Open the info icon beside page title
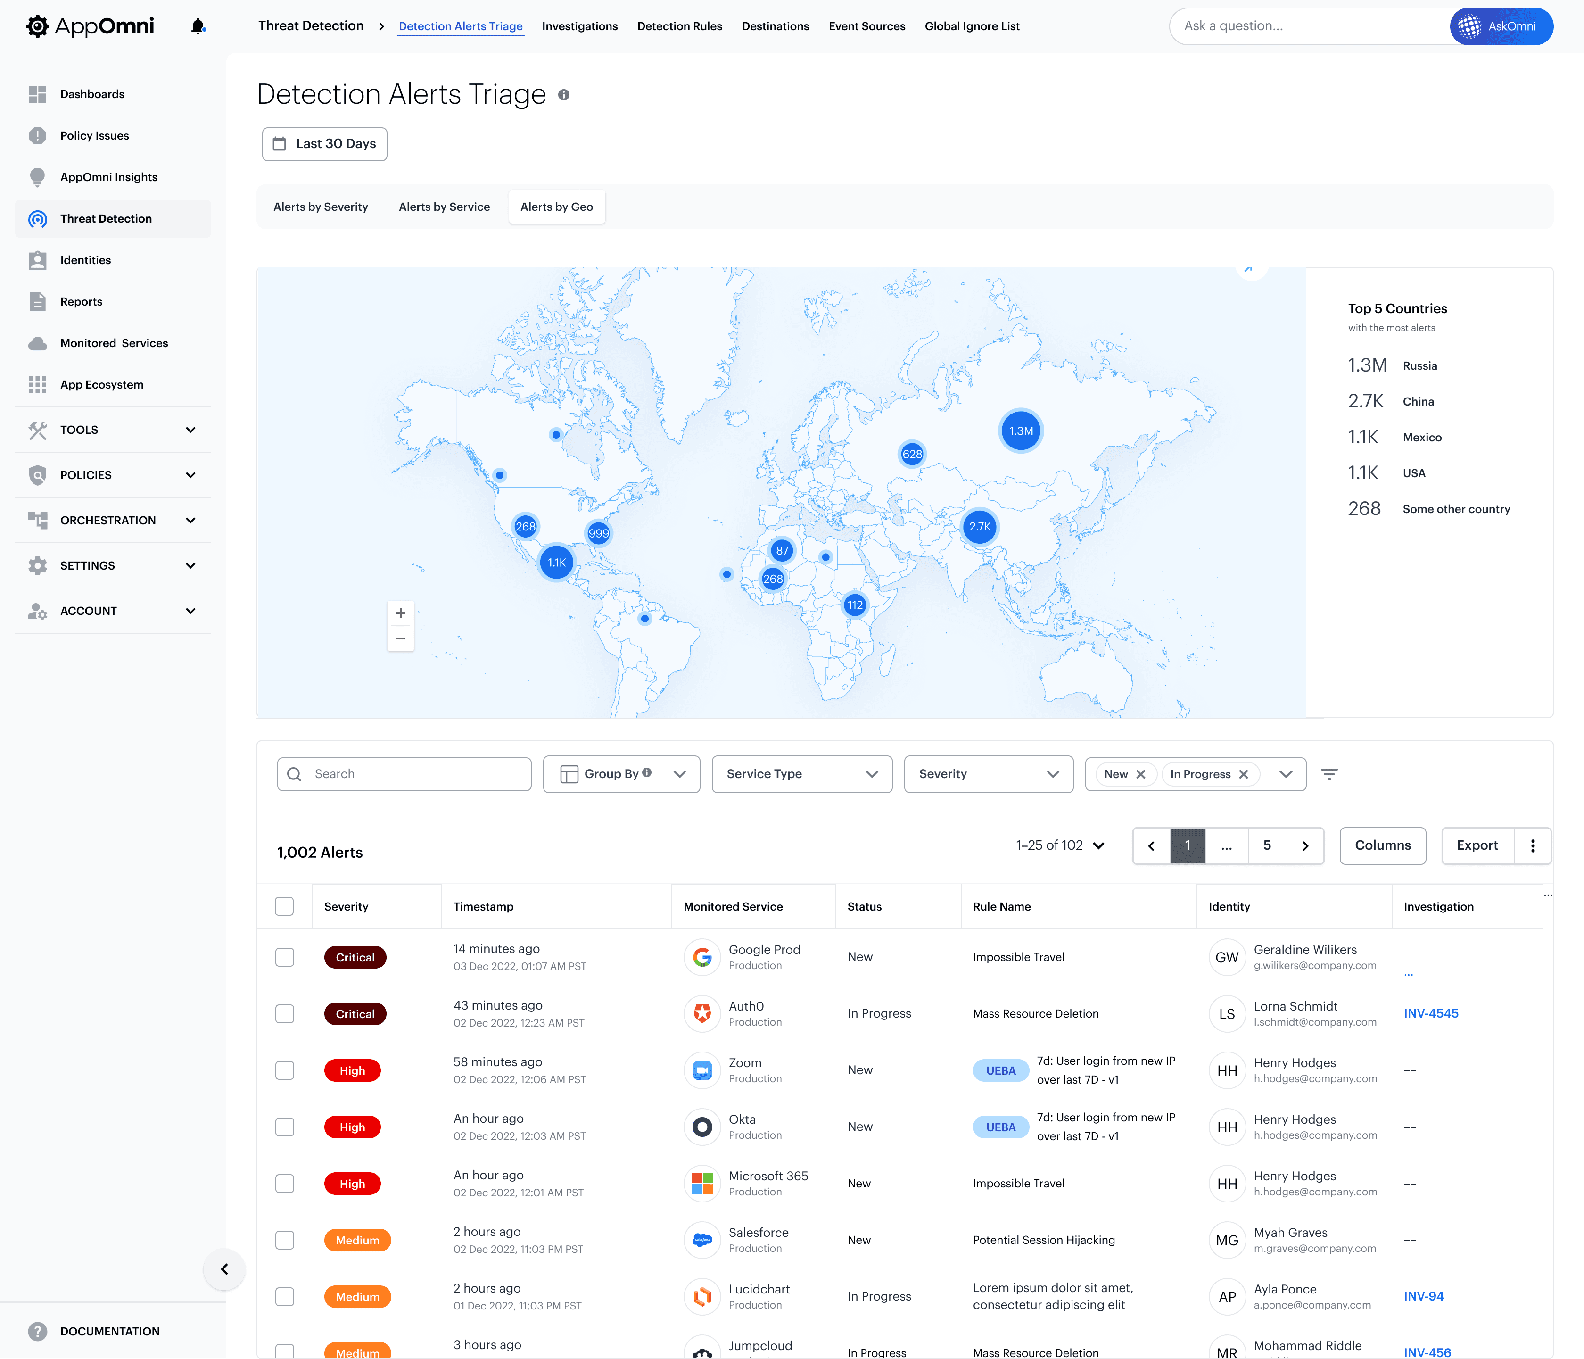Image resolution: width=1584 pixels, height=1359 pixels. pyautogui.click(x=563, y=95)
